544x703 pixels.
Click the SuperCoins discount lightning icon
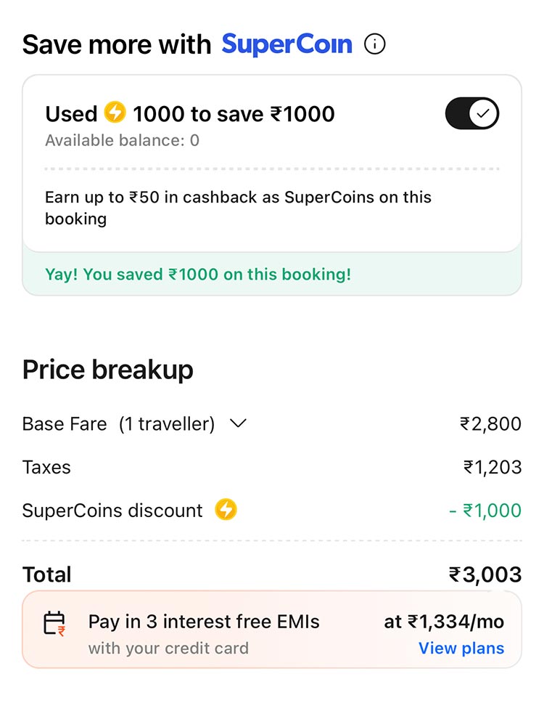226,510
